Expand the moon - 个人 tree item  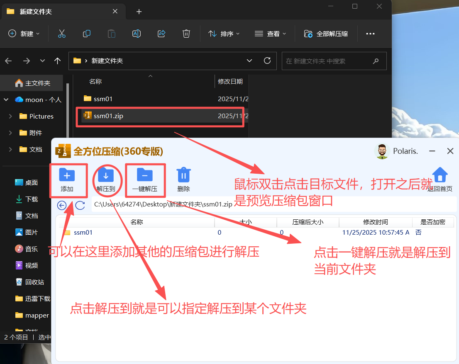coord(6,99)
